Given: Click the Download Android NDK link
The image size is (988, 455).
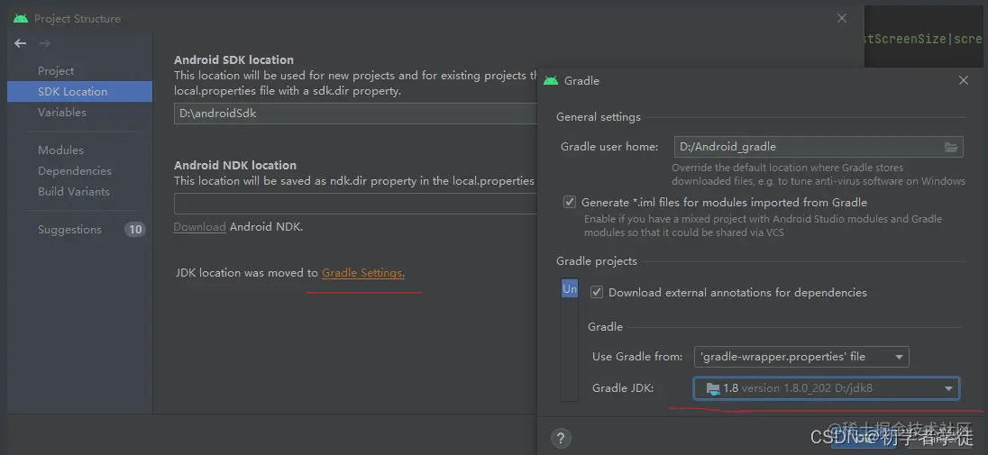Looking at the screenshot, I should (200, 227).
